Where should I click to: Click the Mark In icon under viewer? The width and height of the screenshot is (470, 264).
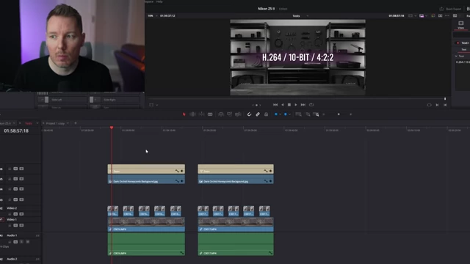click(x=437, y=105)
